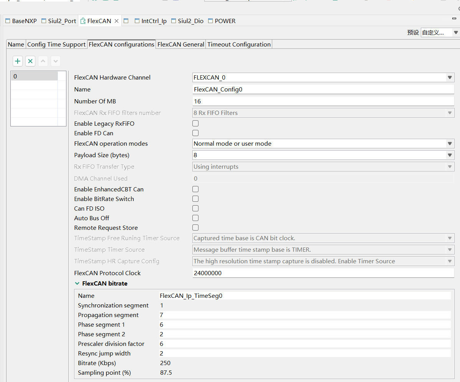460x382 pixels.
Task: Switch to the Siul2_Port tab
Action: (59, 21)
